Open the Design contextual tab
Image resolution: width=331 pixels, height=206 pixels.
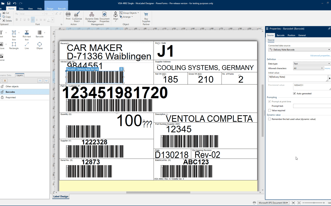(x=50, y=9)
